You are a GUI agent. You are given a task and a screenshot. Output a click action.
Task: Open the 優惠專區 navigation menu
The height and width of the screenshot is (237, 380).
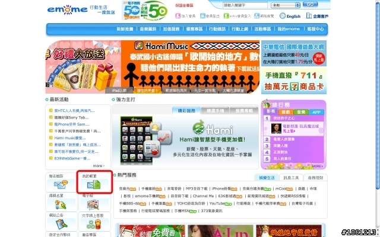pyautogui.click(x=194, y=29)
